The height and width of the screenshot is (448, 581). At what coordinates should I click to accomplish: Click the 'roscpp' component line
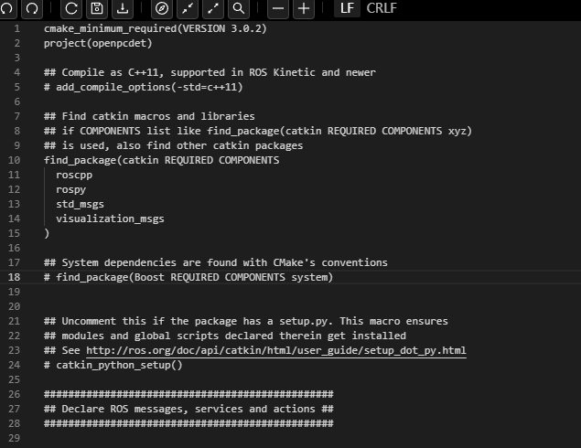point(74,175)
